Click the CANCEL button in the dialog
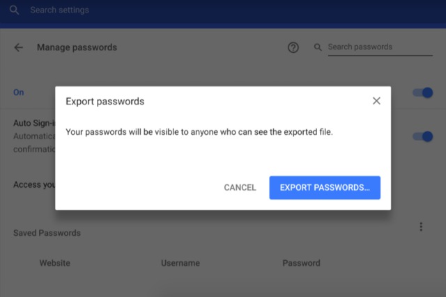 [240, 188]
